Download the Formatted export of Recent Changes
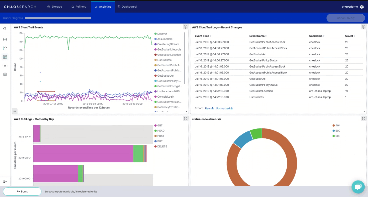This screenshot has width=368, height=197. pos(223,108)
